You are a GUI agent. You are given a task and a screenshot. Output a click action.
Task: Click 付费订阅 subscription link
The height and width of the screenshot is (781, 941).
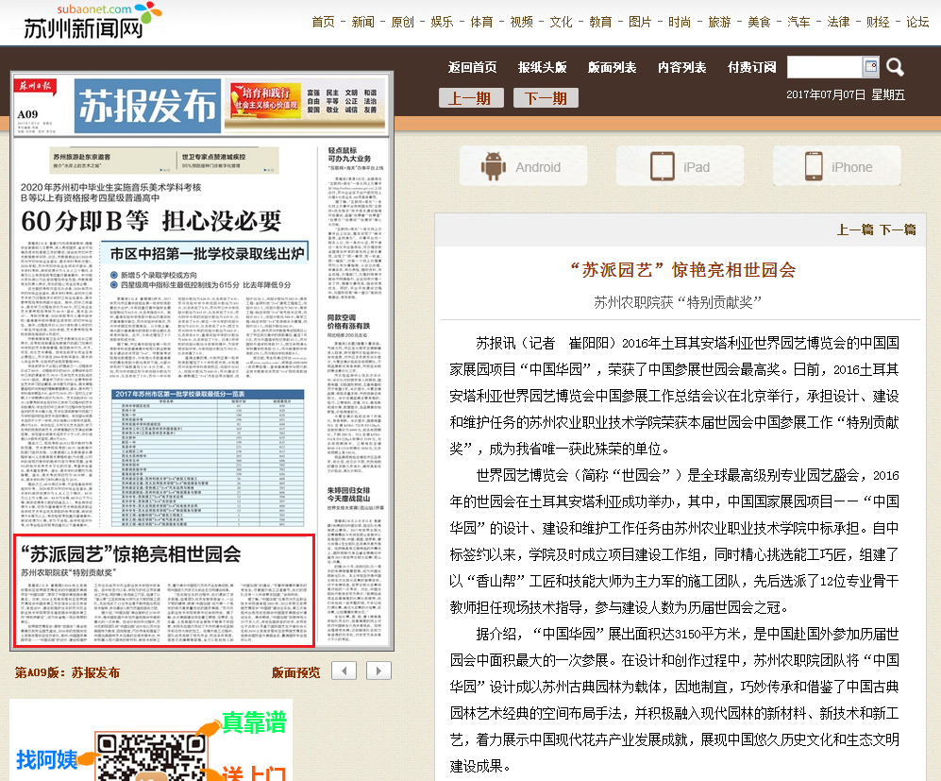click(752, 67)
